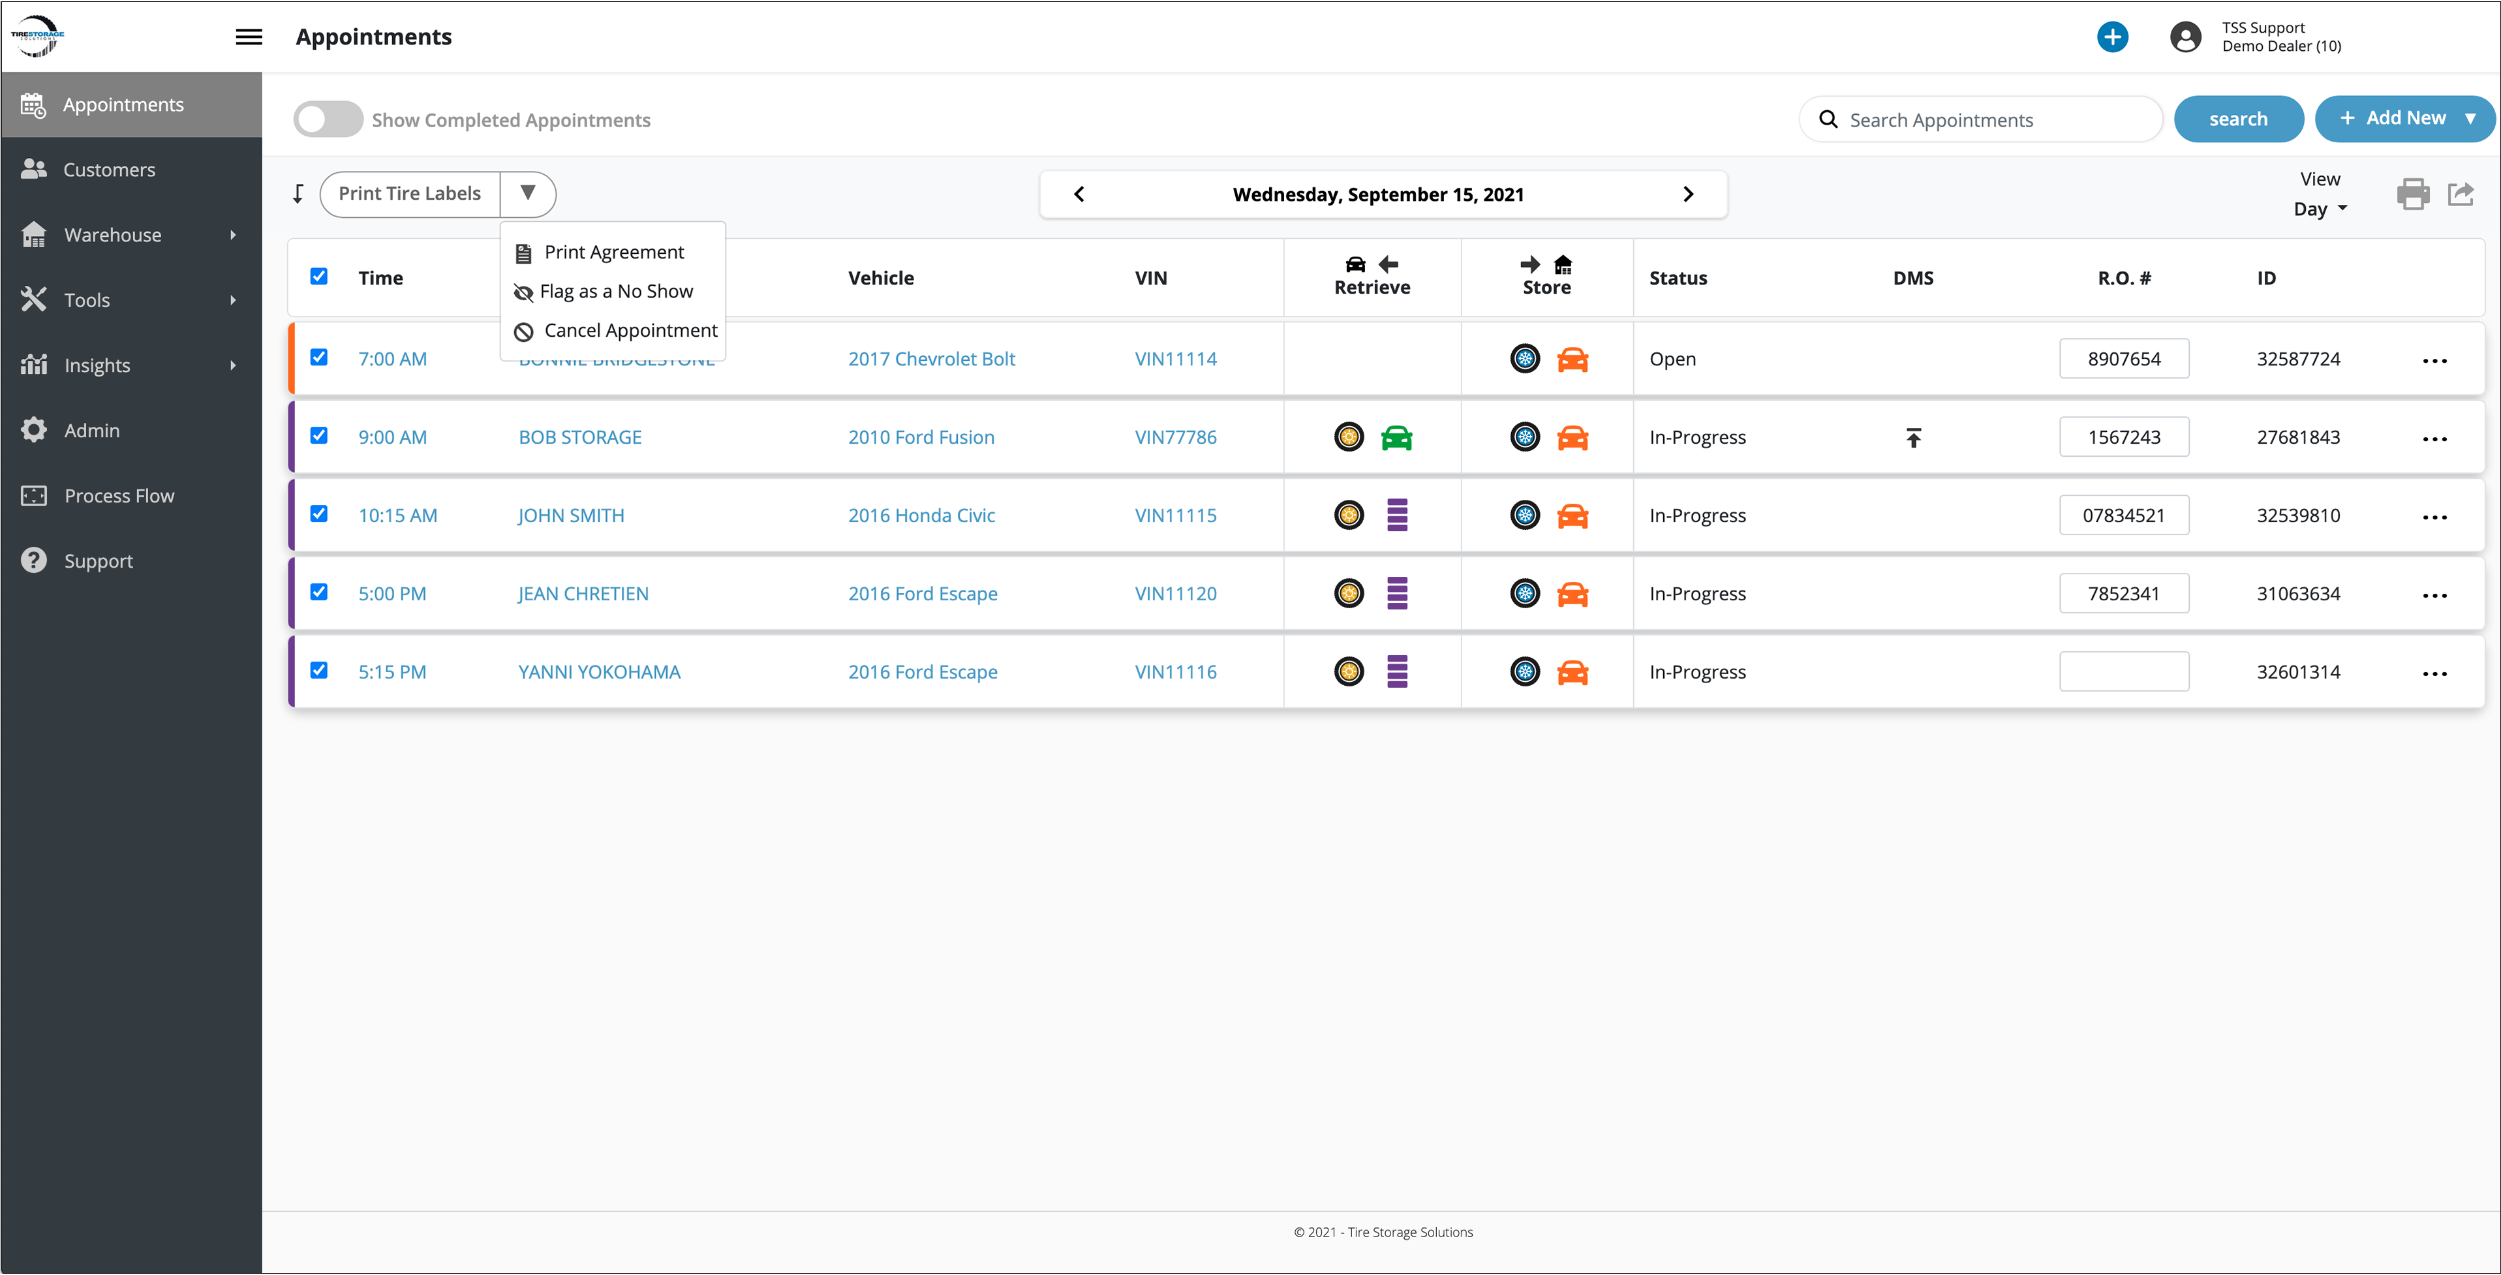Select Cancel Appointment menu option

(630, 331)
